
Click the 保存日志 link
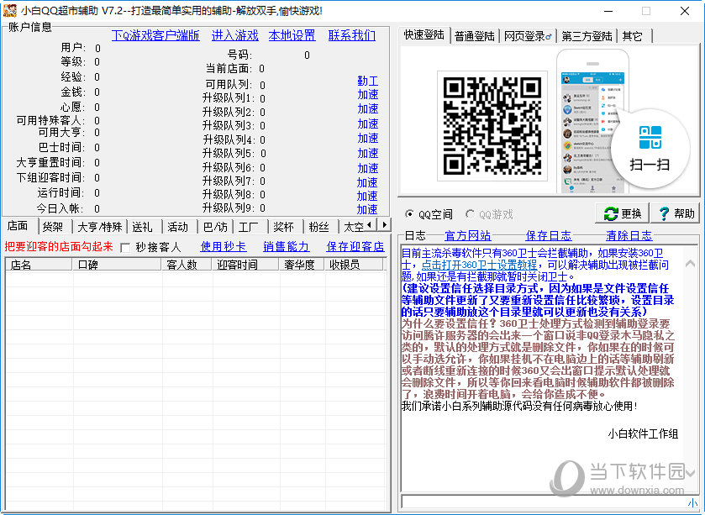(x=549, y=235)
